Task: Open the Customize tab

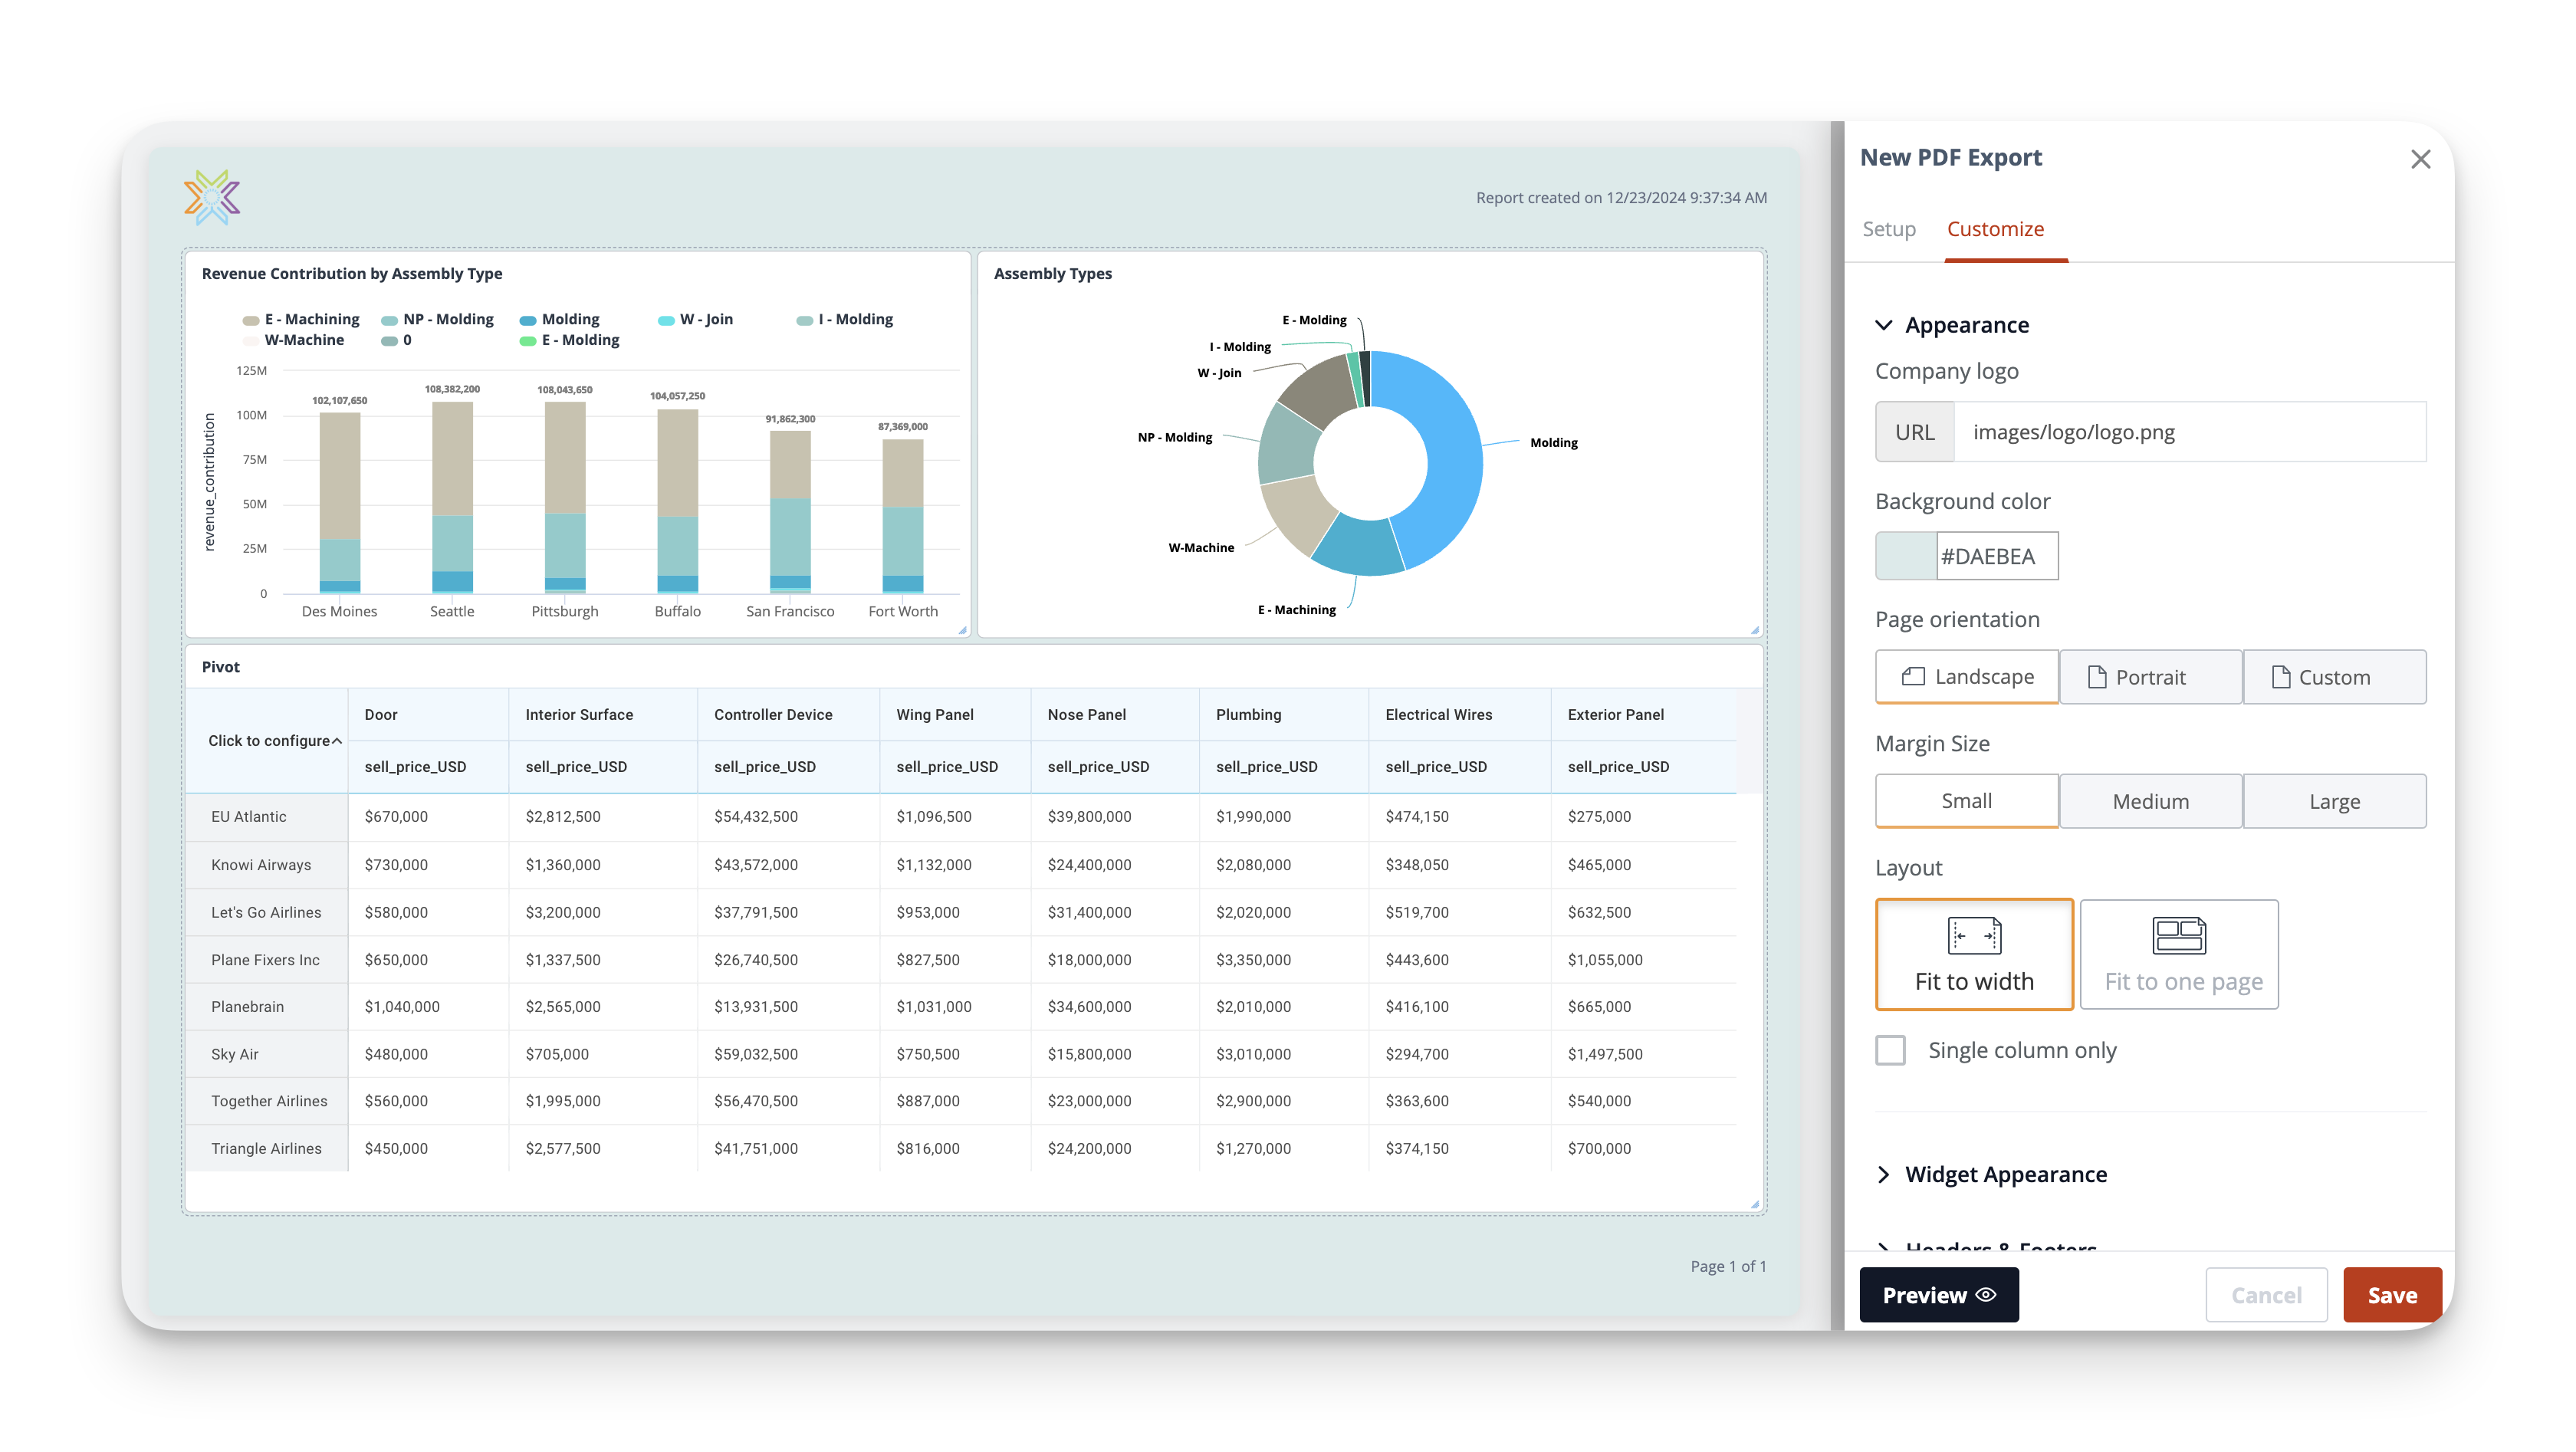Action: point(1995,229)
